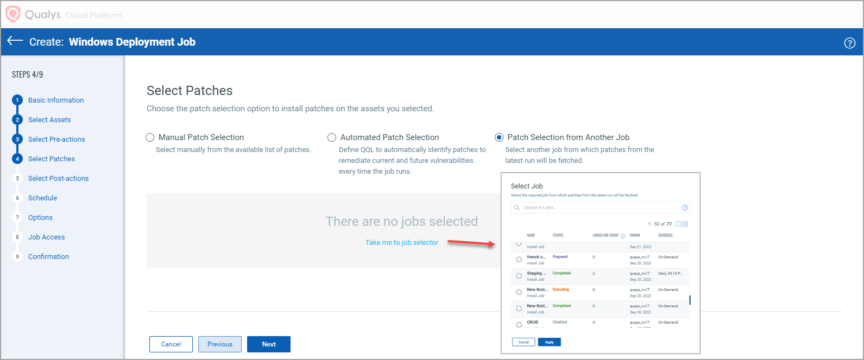The image size is (864, 360).
Task: Go to Select Assets step
Action: click(x=49, y=119)
